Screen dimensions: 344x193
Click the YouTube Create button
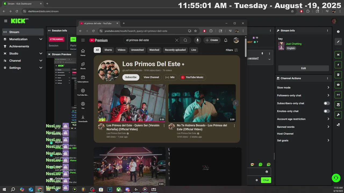[x=212, y=40]
